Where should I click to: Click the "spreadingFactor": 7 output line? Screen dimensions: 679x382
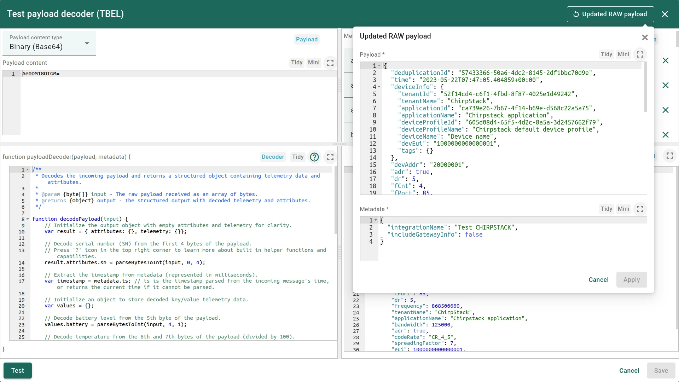tap(424, 343)
